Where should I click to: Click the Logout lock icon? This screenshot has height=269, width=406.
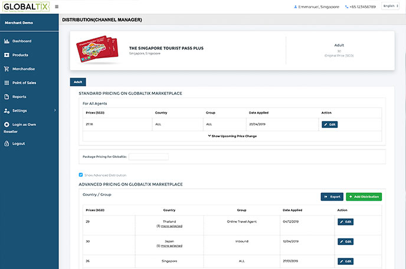tap(6, 144)
